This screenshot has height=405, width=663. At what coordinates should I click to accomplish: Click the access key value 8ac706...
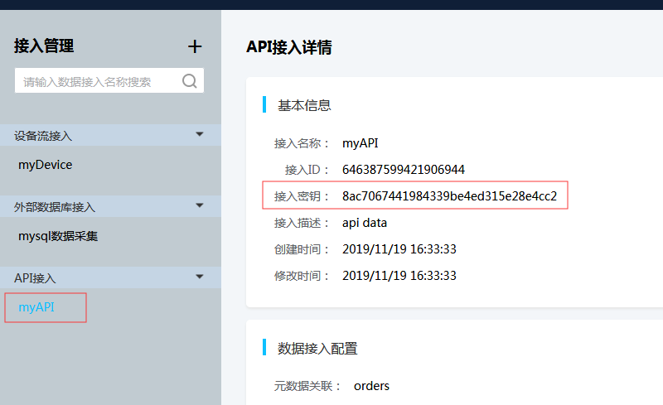pyautogui.click(x=449, y=196)
